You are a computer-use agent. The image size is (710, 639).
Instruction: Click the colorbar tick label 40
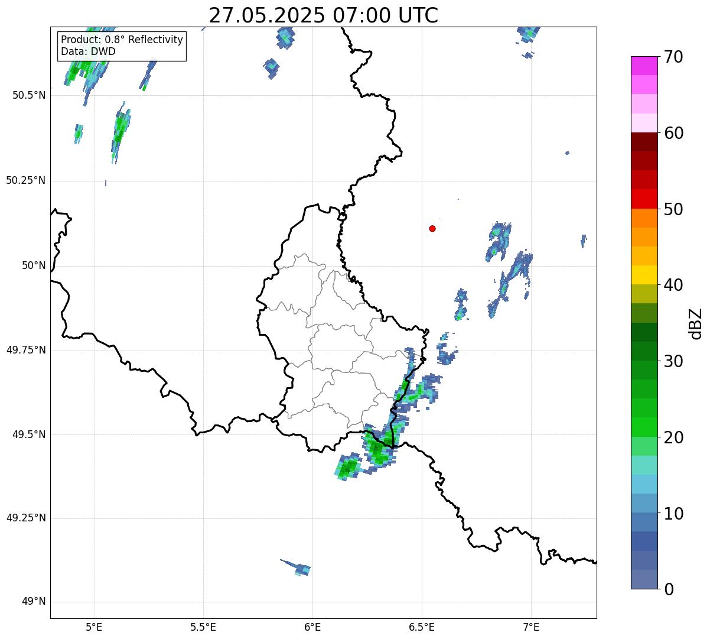[673, 285]
